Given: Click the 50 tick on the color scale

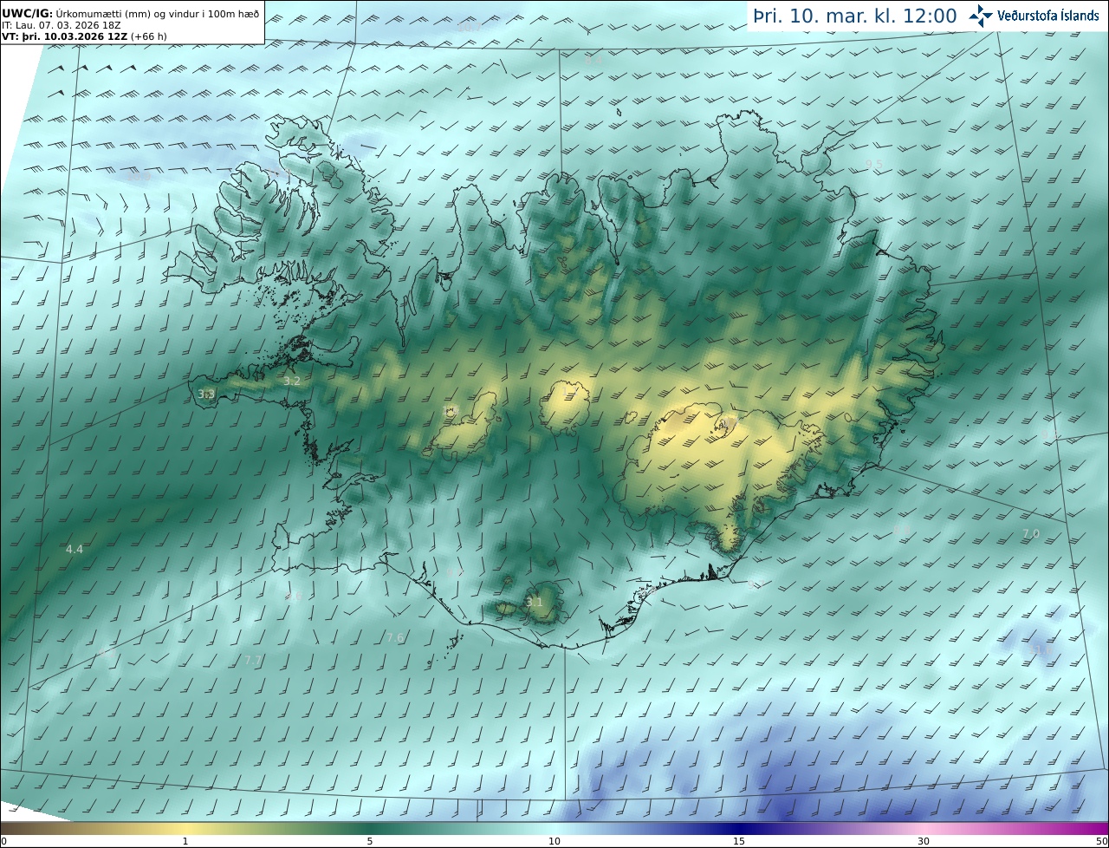Looking at the screenshot, I should click(1102, 841).
